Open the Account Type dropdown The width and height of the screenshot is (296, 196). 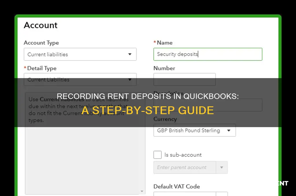tap(80, 54)
